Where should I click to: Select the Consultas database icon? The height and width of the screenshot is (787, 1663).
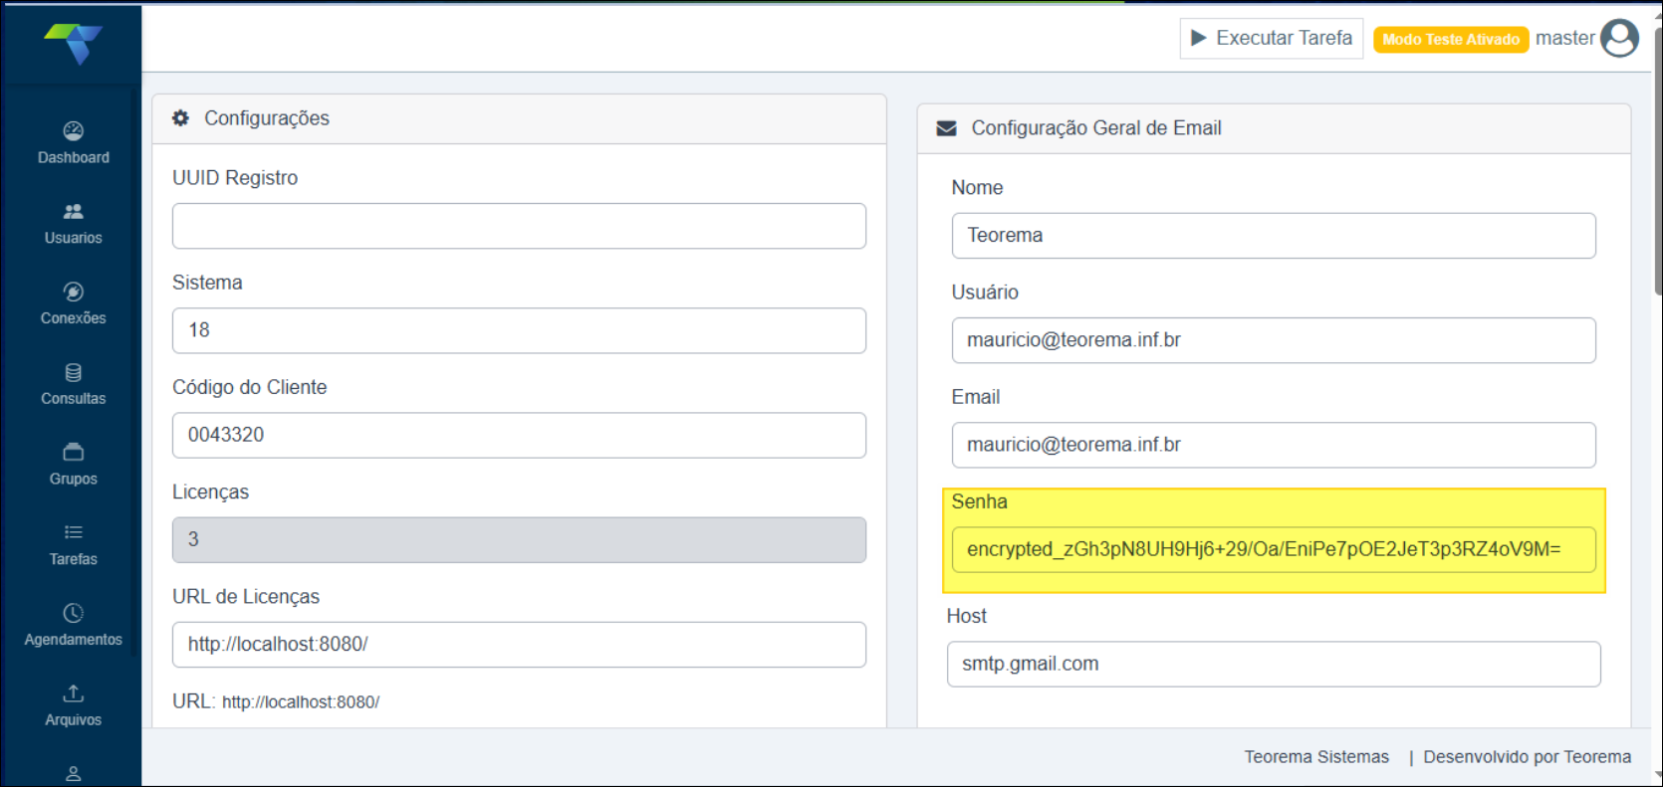pyautogui.click(x=73, y=373)
